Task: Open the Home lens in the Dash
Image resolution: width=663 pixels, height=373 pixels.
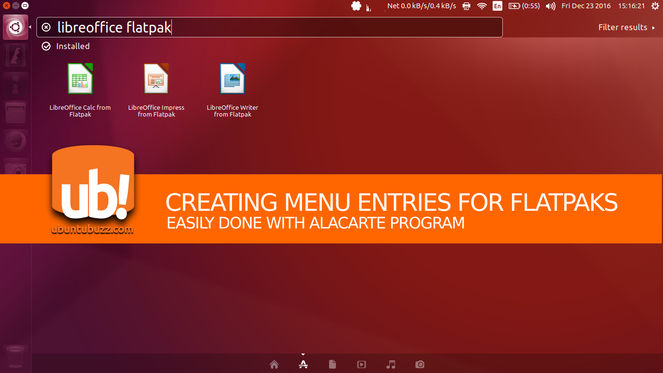Action: click(x=274, y=364)
